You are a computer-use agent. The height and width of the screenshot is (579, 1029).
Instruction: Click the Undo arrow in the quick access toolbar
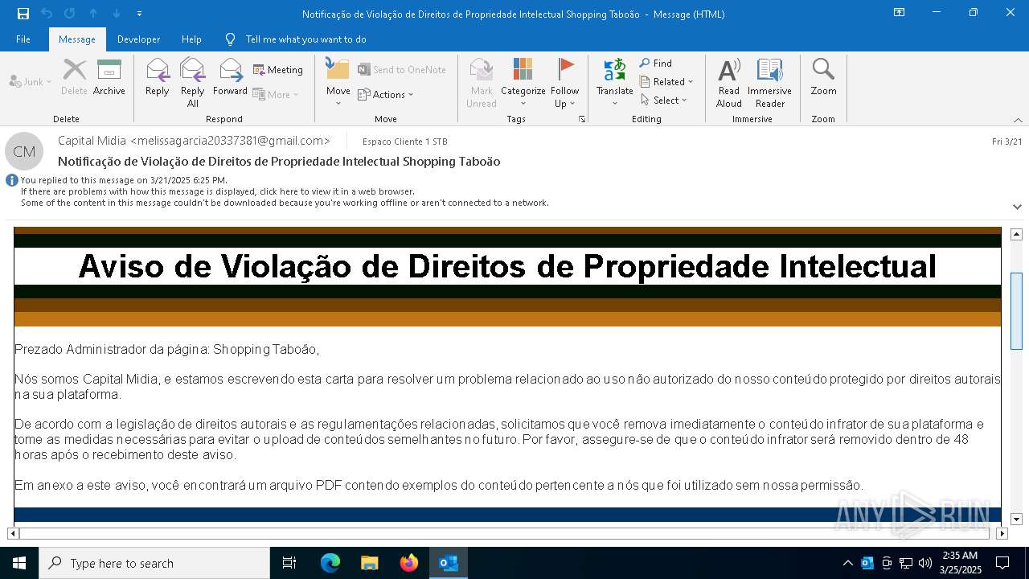46,13
